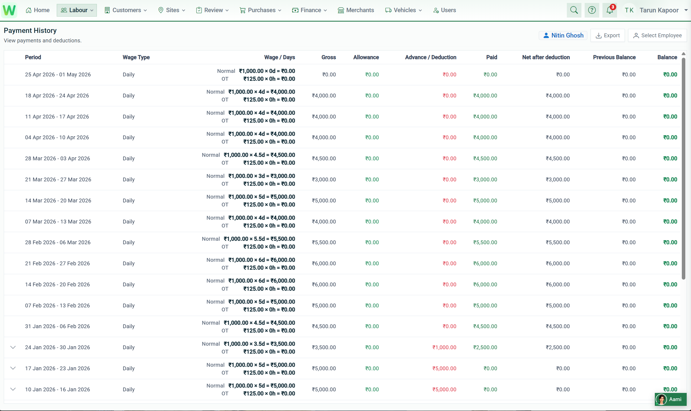This screenshot has width=691, height=411.
Task: Click the Advance / Deduction column header
Action: pyautogui.click(x=430, y=57)
